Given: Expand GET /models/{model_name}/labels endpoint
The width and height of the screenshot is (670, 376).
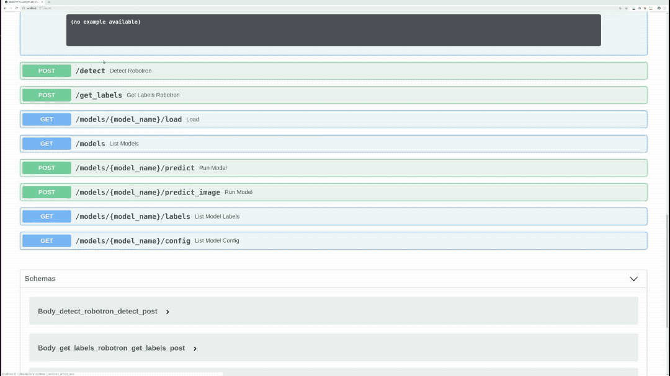Looking at the screenshot, I should pyautogui.click(x=333, y=217).
